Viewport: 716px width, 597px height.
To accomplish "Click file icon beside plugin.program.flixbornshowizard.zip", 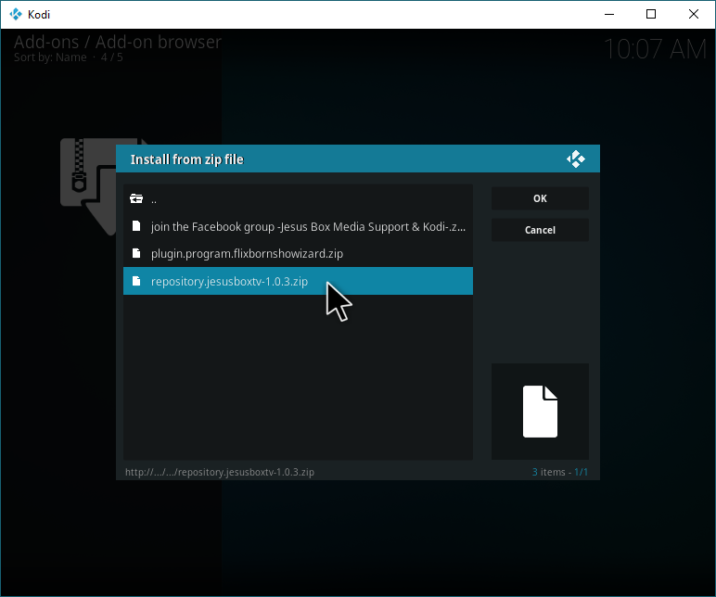I will [136, 253].
